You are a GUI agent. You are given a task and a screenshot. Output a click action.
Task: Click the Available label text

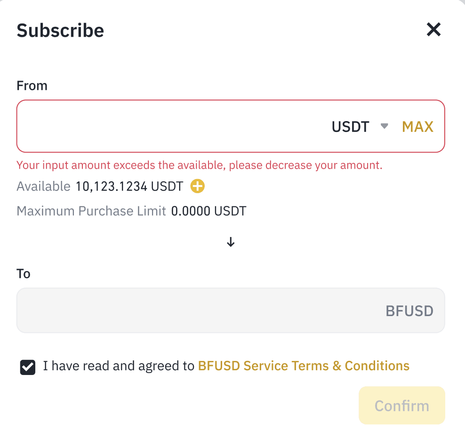click(43, 187)
